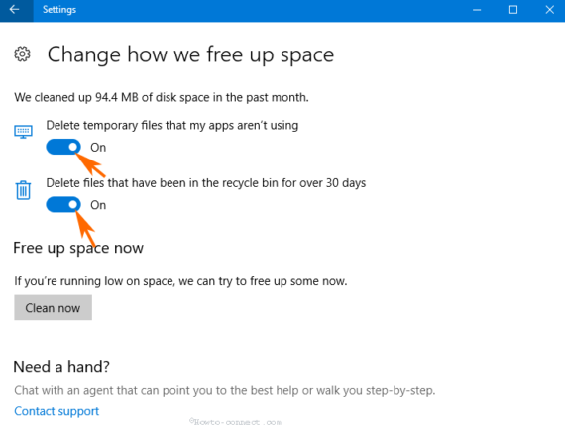565x428 pixels.
Task: Click the 'Need a hand?' heading
Action: [61, 367]
